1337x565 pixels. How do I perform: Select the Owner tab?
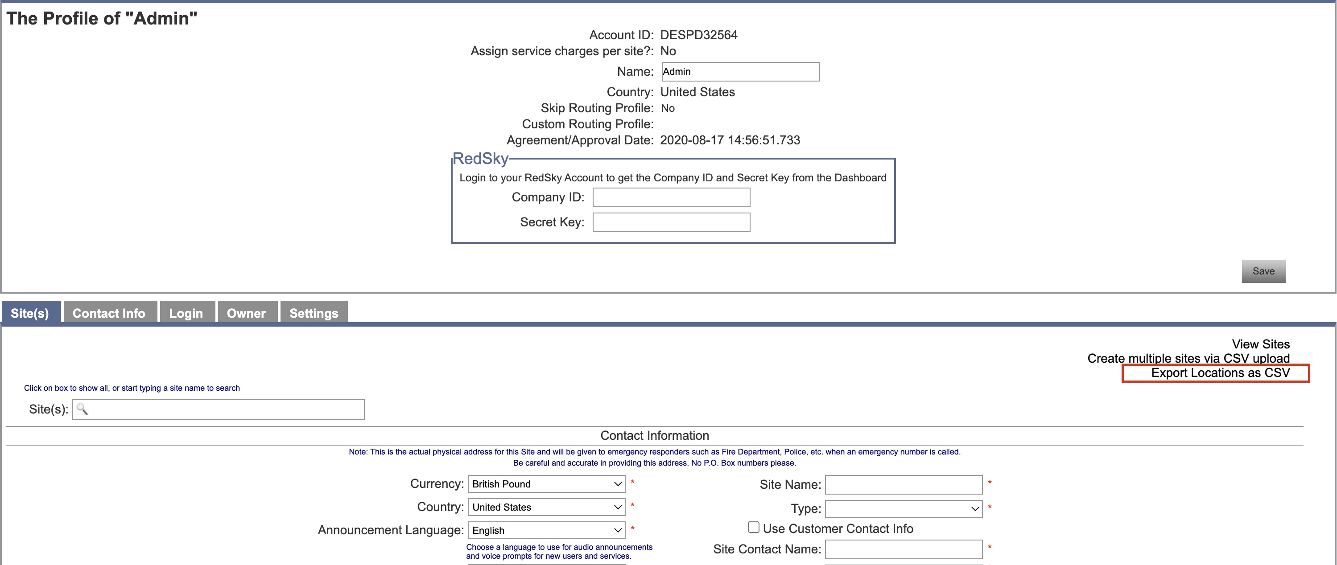pos(246,312)
